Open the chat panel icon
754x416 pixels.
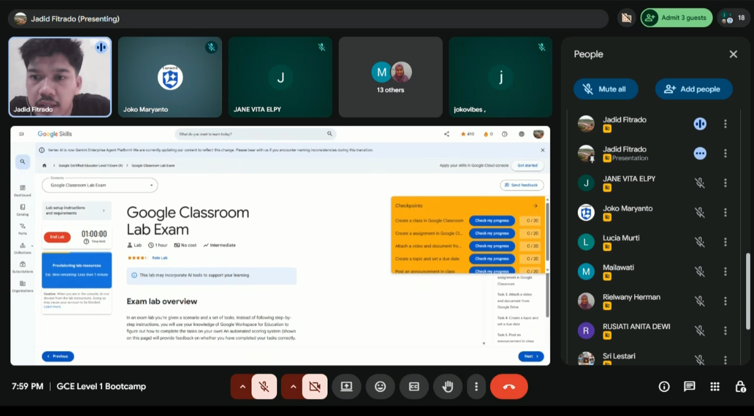(690, 387)
